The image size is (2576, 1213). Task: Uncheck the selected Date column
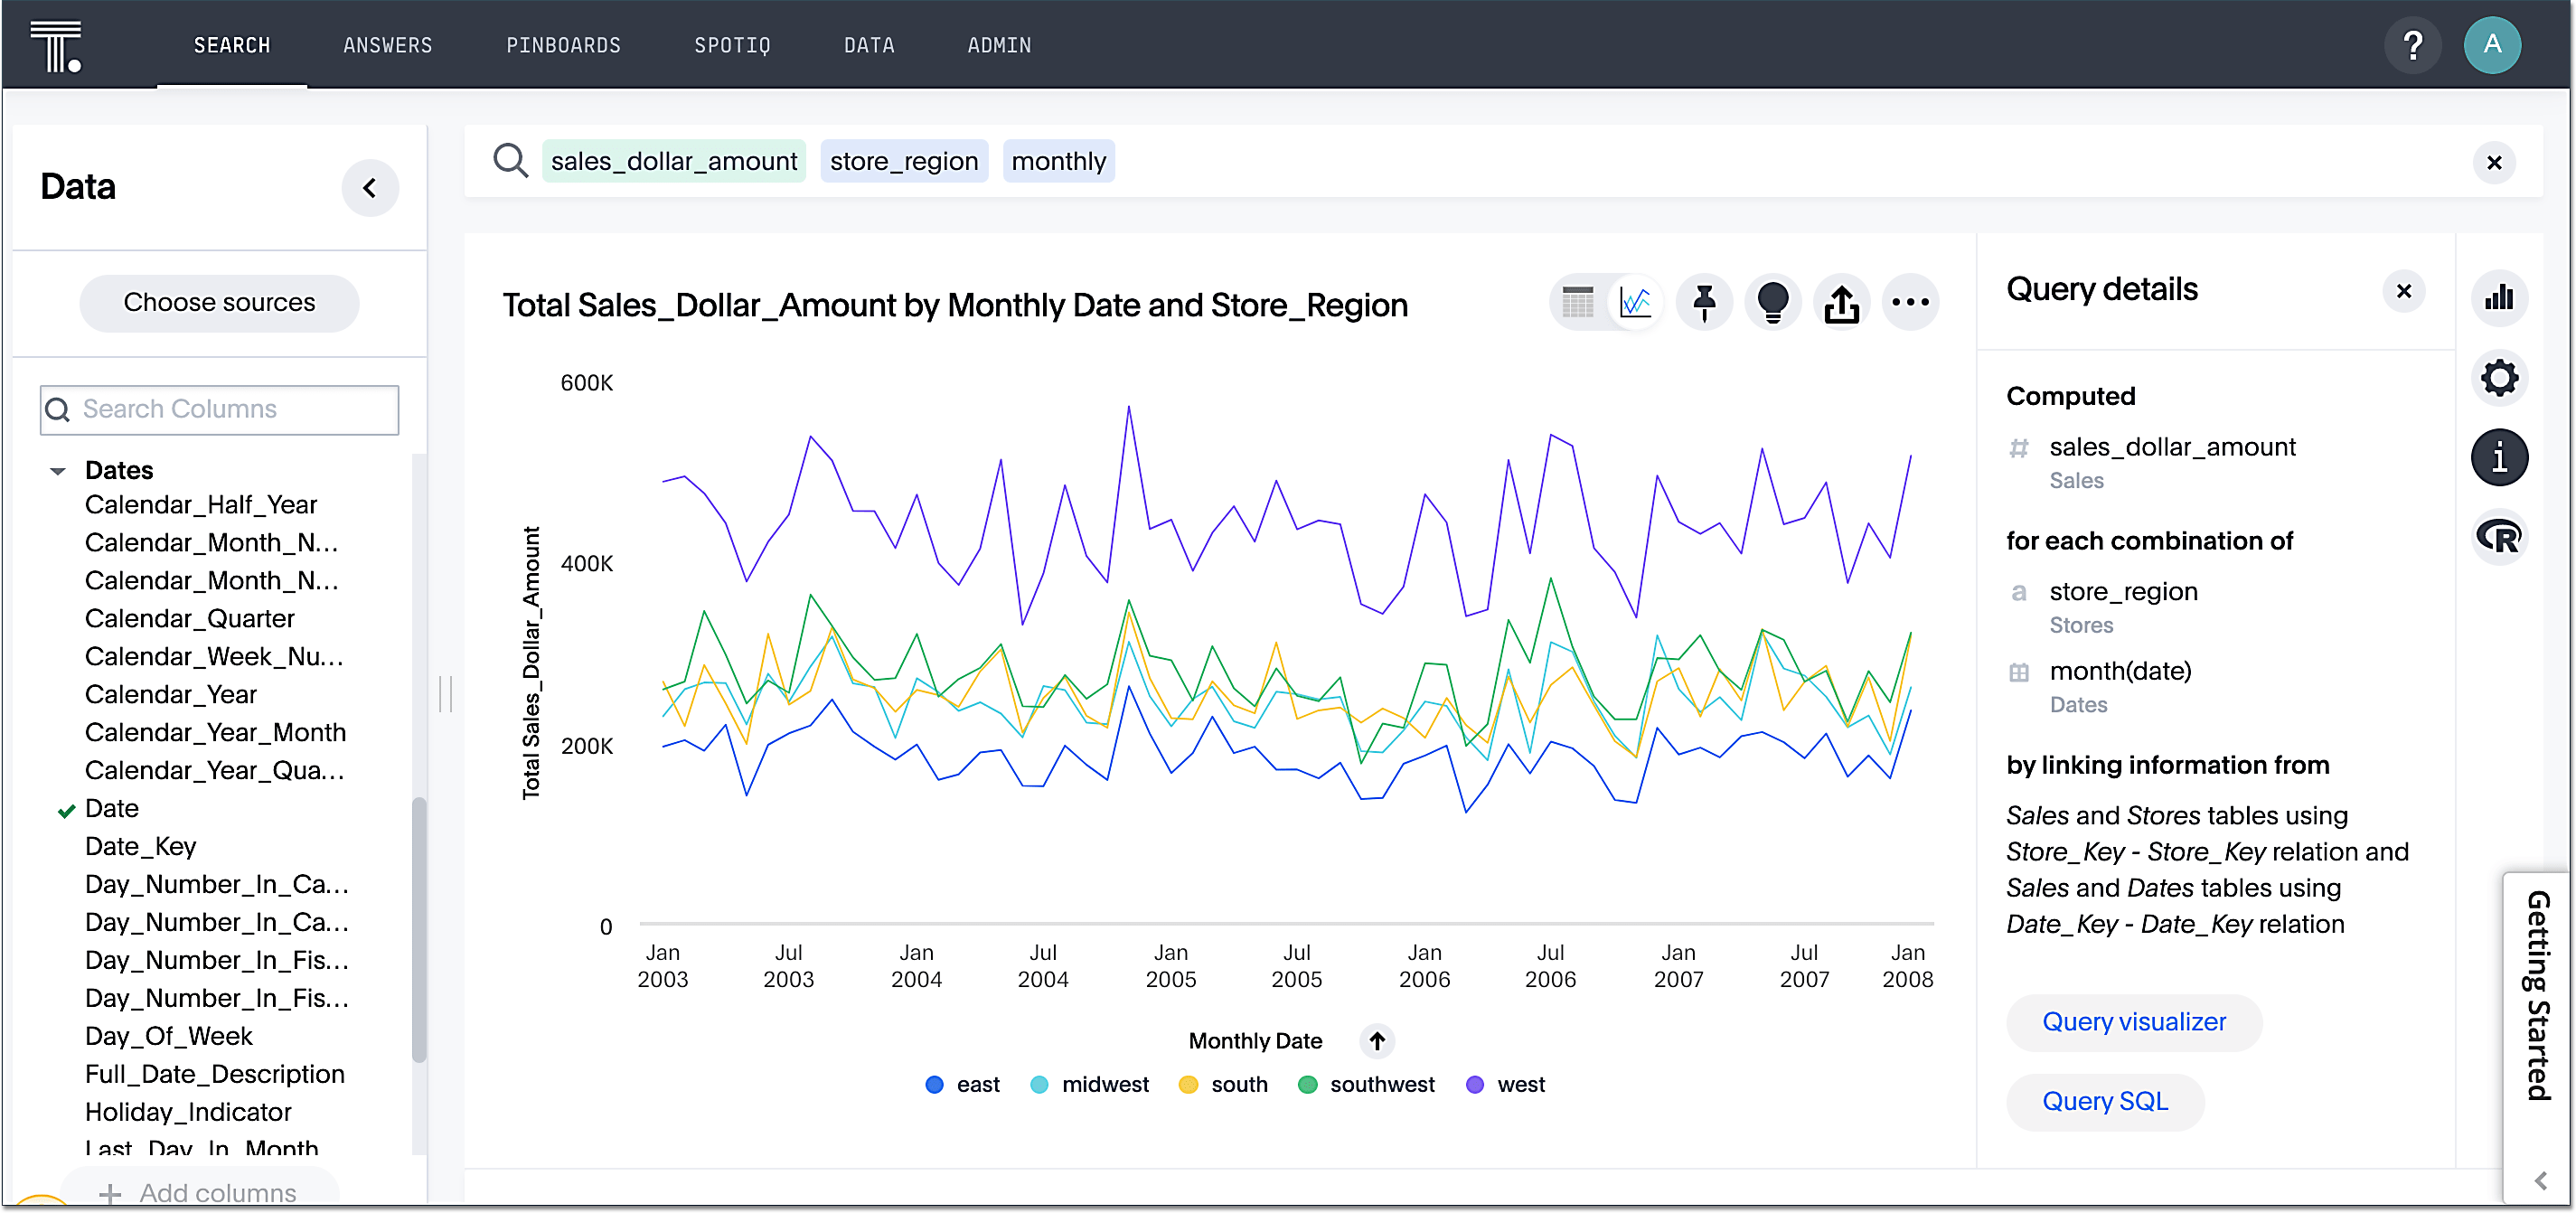pyautogui.click(x=66, y=809)
